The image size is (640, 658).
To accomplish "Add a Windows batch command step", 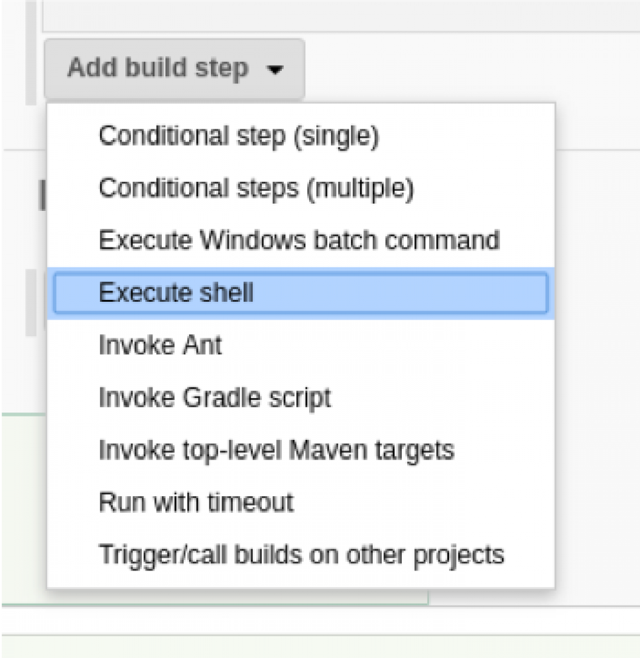I will [298, 240].
